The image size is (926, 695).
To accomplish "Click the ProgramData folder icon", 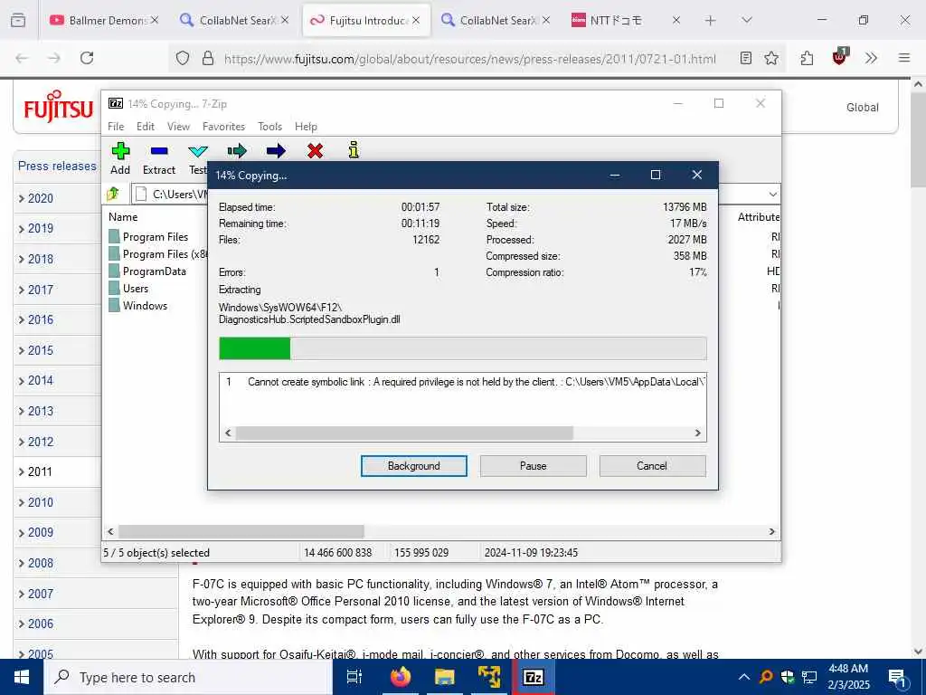I will 114,271.
